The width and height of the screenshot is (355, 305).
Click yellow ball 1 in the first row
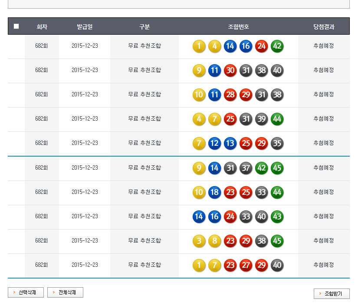[x=199, y=46]
